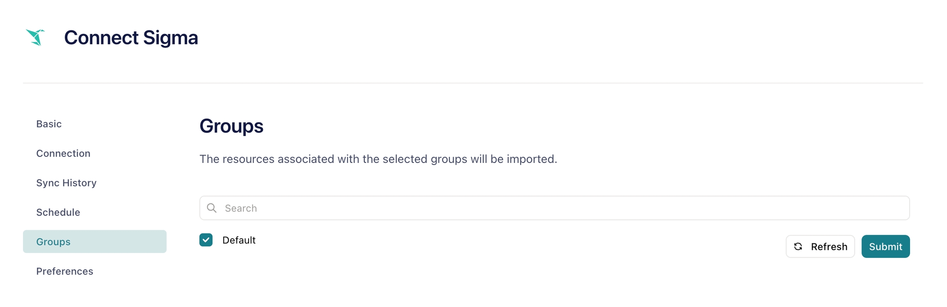The height and width of the screenshot is (307, 947).
Task: Open the Preferences section
Action: (x=65, y=271)
